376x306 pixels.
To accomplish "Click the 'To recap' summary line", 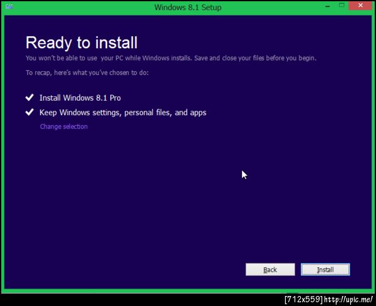I will pos(87,73).
